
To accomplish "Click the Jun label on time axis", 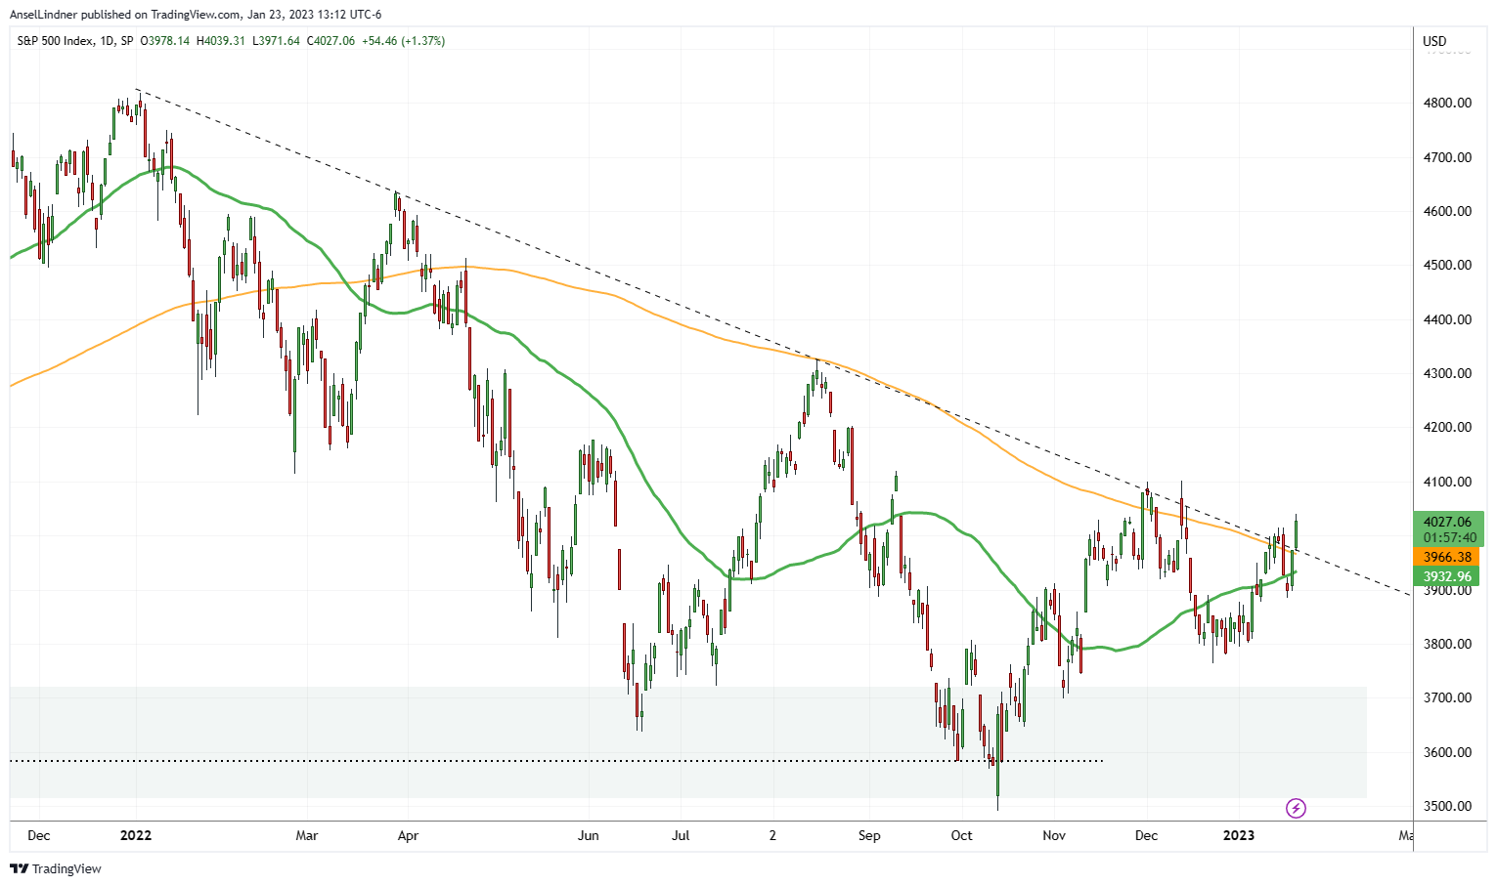I will [x=588, y=835].
